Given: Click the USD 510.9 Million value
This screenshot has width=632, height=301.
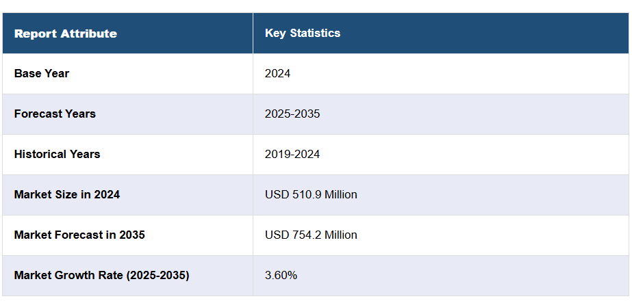Looking at the screenshot, I should tap(311, 194).
